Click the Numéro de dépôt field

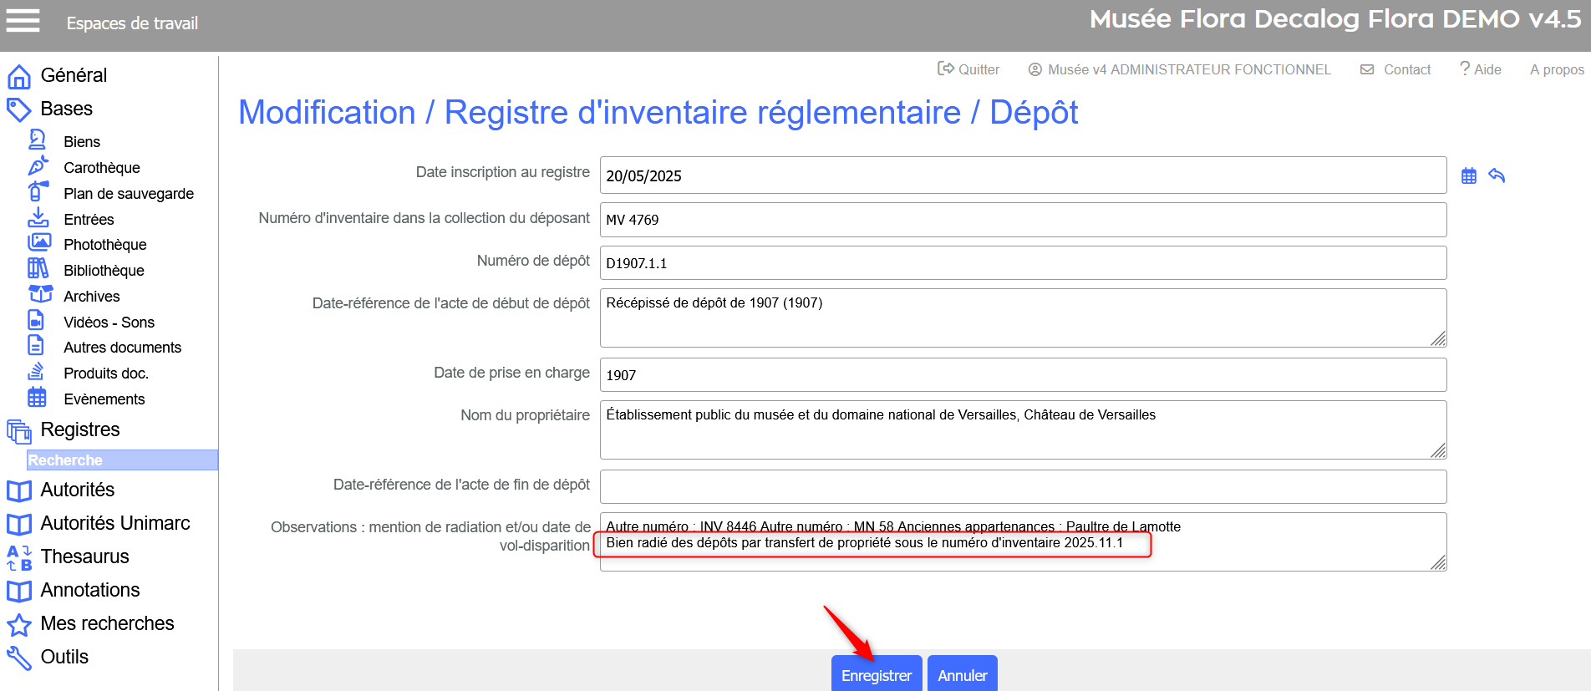1022,263
